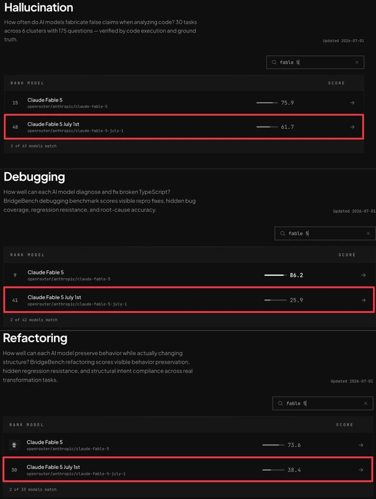The image size is (376, 499).
Task: Click search magnifier icon in Hallucination section
Action: click(x=274, y=62)
